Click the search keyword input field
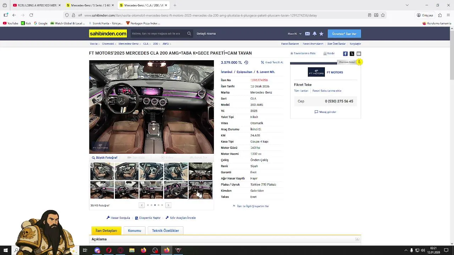This screenshot has width=454, height=255. click(158, 34)
